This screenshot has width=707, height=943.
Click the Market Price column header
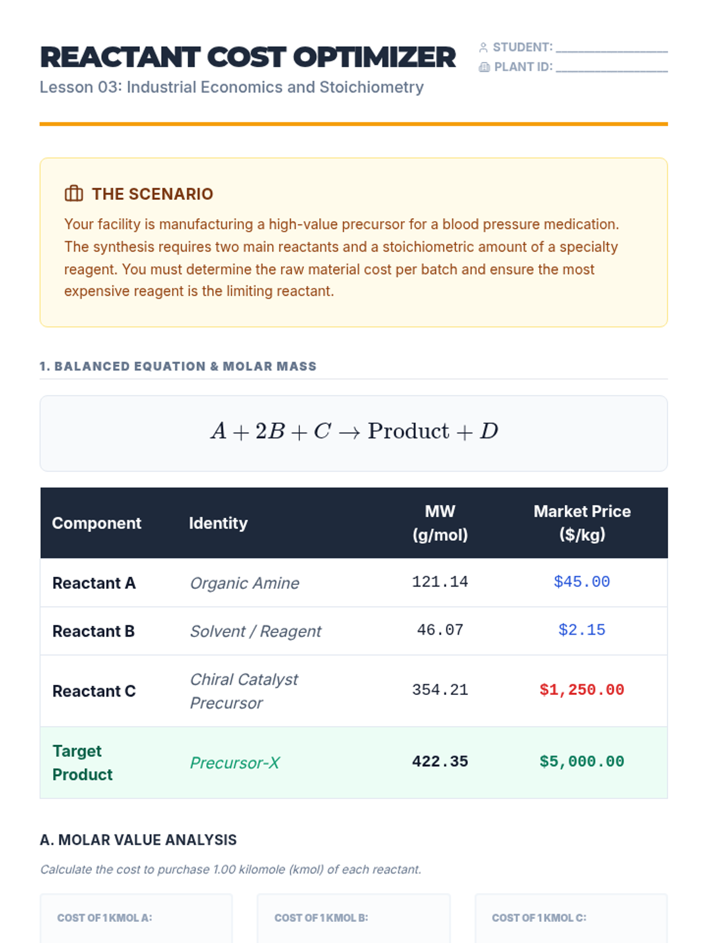[582, 523]
